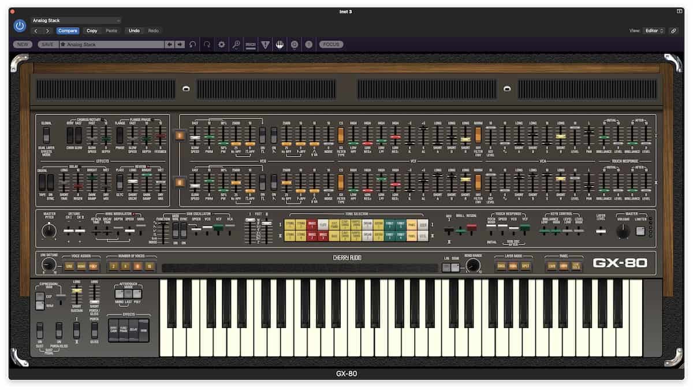Image resolution: width=693 pixels, height=390 pixels.
Task: Open the View Editor dropdown
Action: [x=654, y=31]
